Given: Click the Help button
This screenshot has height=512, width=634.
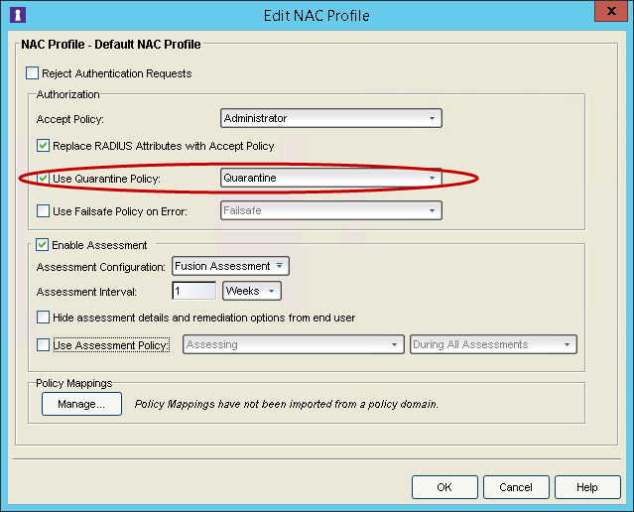Looking at the screenshot, I should click(587, 487).
